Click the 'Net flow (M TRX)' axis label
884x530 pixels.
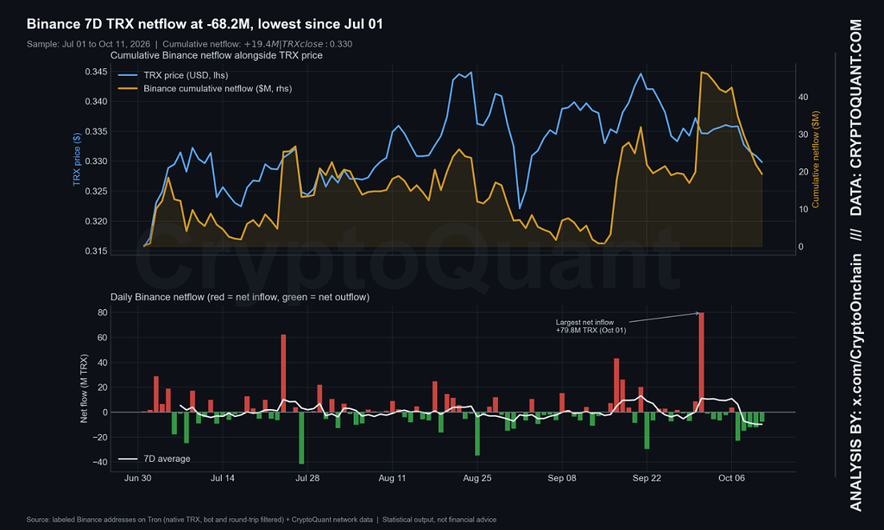(x=84, y=388)
